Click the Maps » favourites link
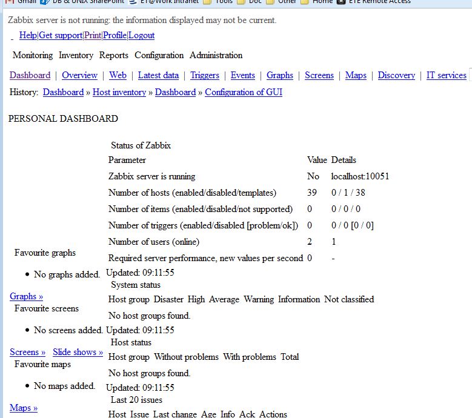The height and width of the screenshot is (418, 472). pos(24,408)
